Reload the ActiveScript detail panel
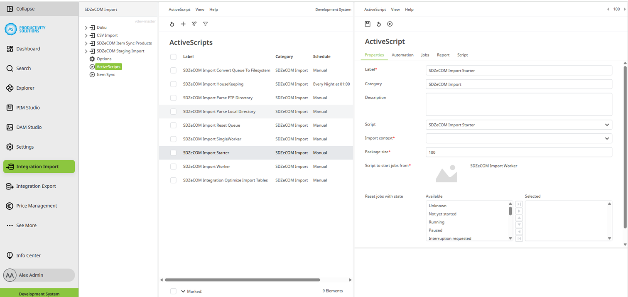This screenshot has height=297, width=628. pyautogui.click(x=379, y=24)
